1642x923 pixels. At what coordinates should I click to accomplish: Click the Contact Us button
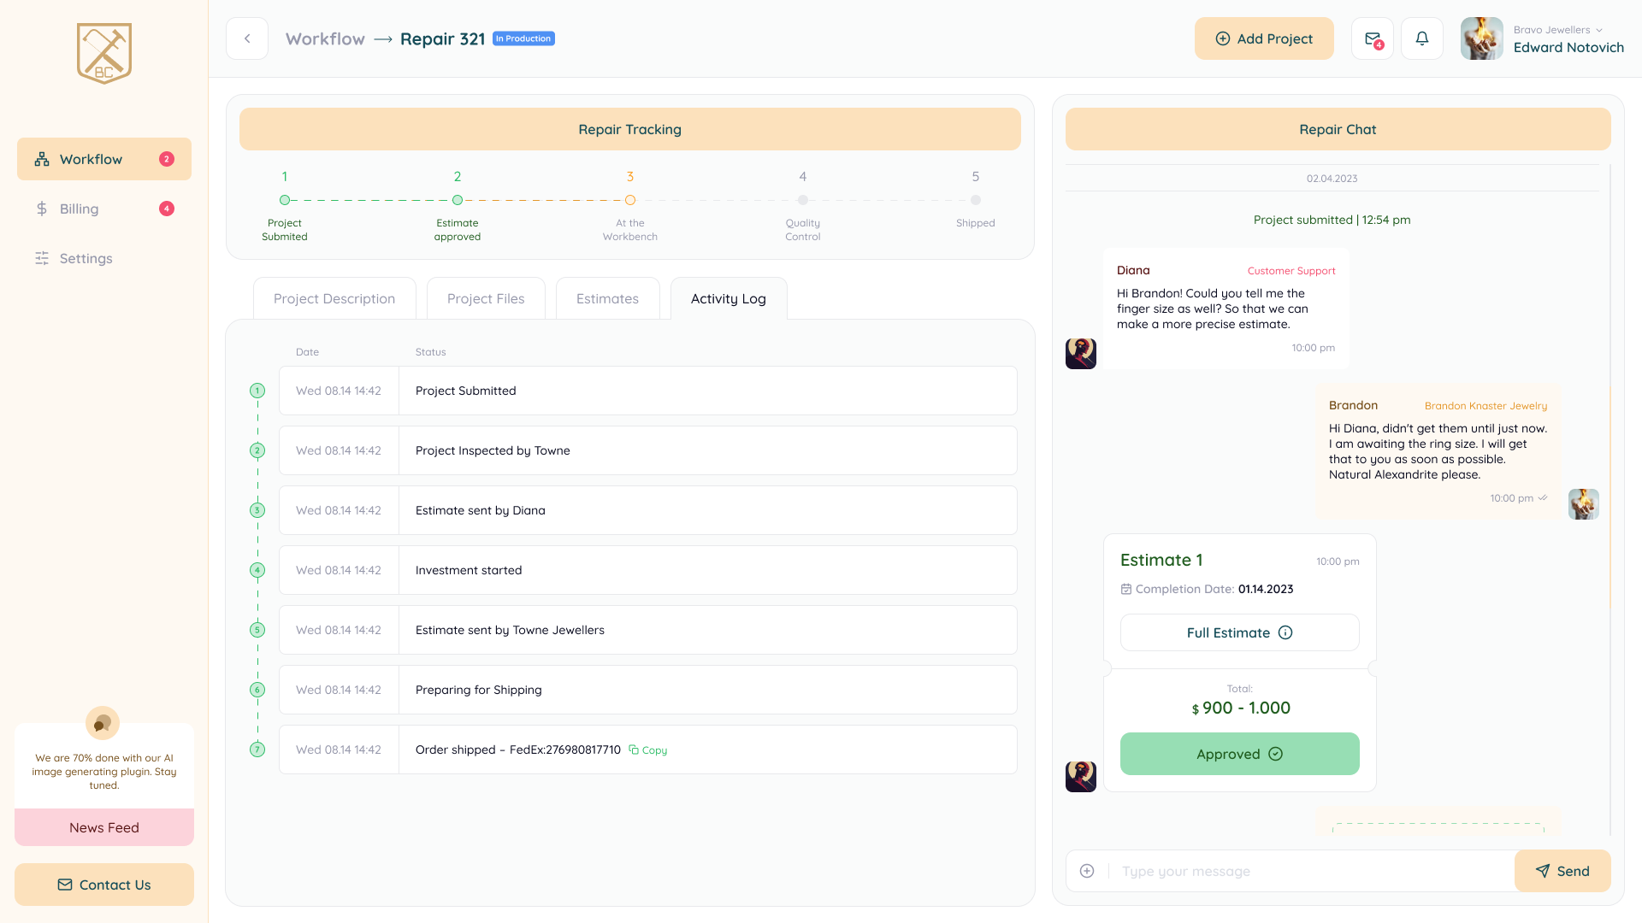click(x=104, y=885)
